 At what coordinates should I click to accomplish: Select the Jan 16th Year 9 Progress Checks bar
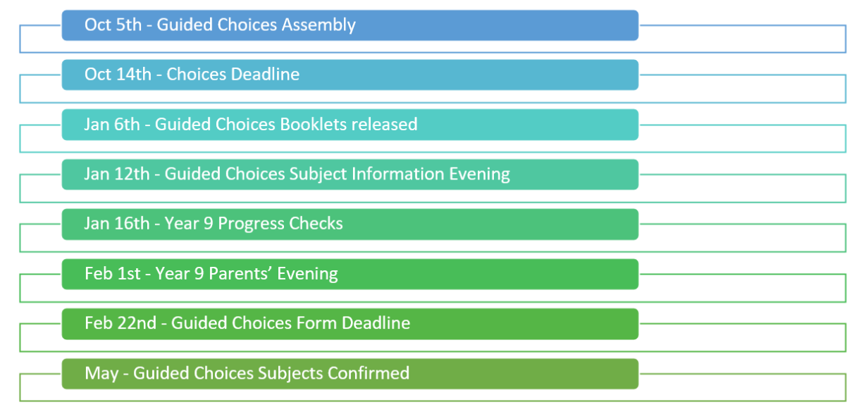coord(350,224)
